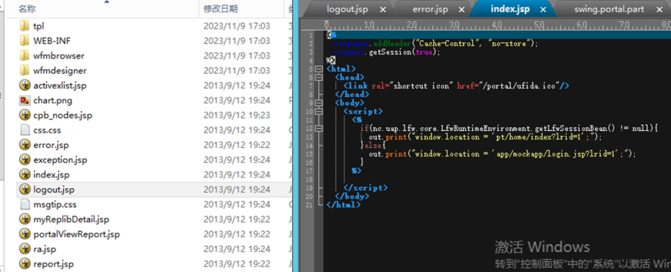The image size is (671, 272).
Task: Click the logout.jsp file icon in list
Action: pyautogui.click(x=24, y=189)
